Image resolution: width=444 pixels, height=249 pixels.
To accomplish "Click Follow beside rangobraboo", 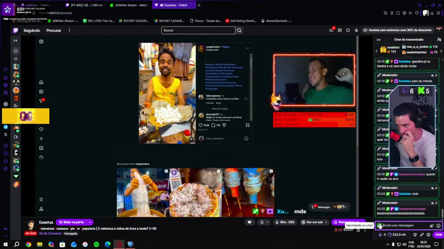I will pyautogui.click(x=226, y=47).
